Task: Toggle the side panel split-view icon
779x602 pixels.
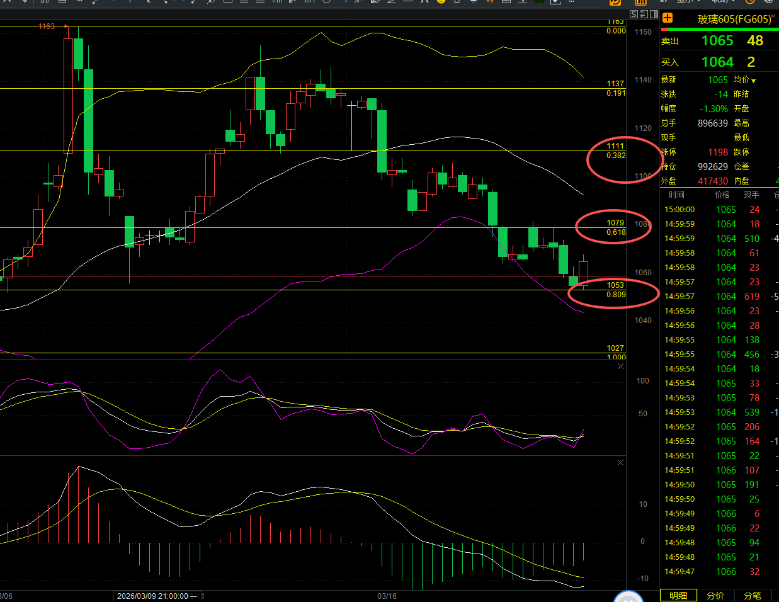Action: tap(654, 14)
